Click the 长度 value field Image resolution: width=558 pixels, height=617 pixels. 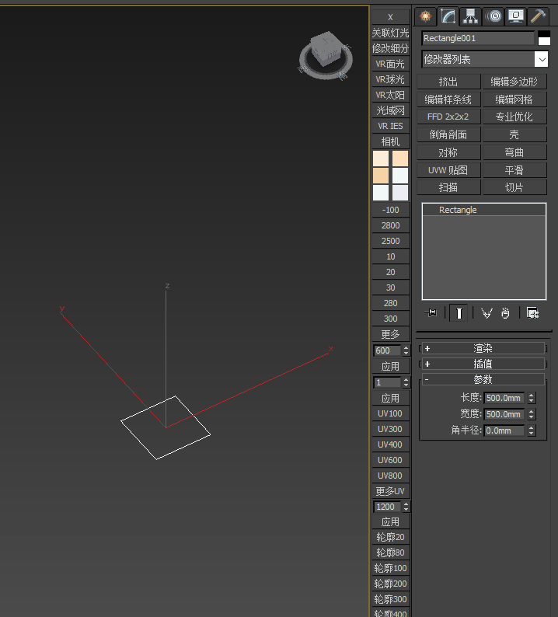pos(504,398)
